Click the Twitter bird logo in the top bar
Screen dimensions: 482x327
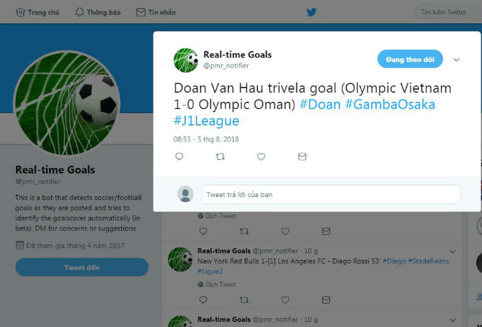pos(311,12)
